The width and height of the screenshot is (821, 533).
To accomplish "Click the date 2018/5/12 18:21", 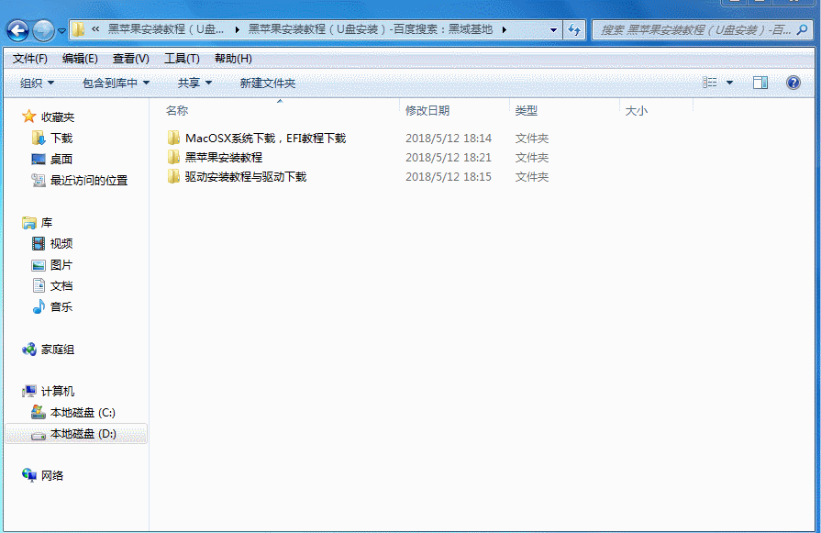I will (x=449, y=158).
